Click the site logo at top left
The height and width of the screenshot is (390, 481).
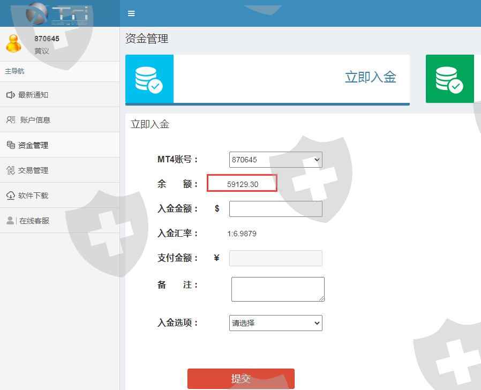click(x=56, y=13)
